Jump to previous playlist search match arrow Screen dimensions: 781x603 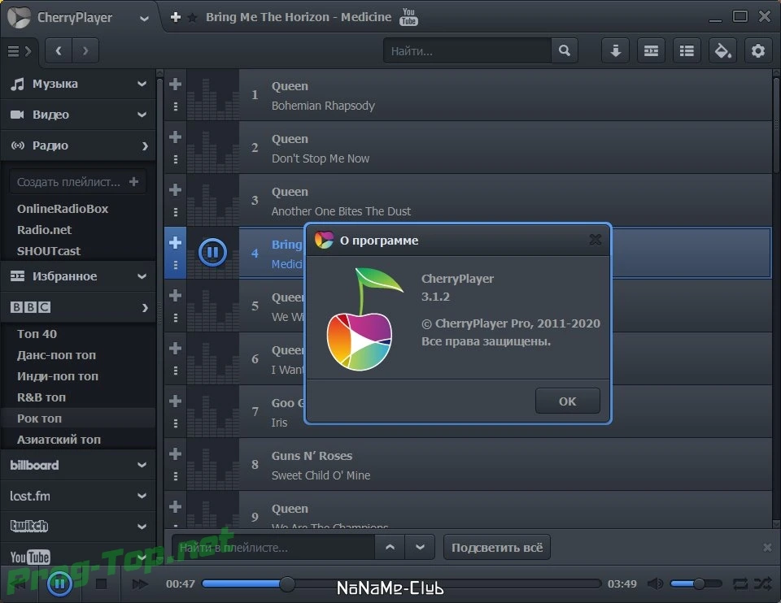390,547
